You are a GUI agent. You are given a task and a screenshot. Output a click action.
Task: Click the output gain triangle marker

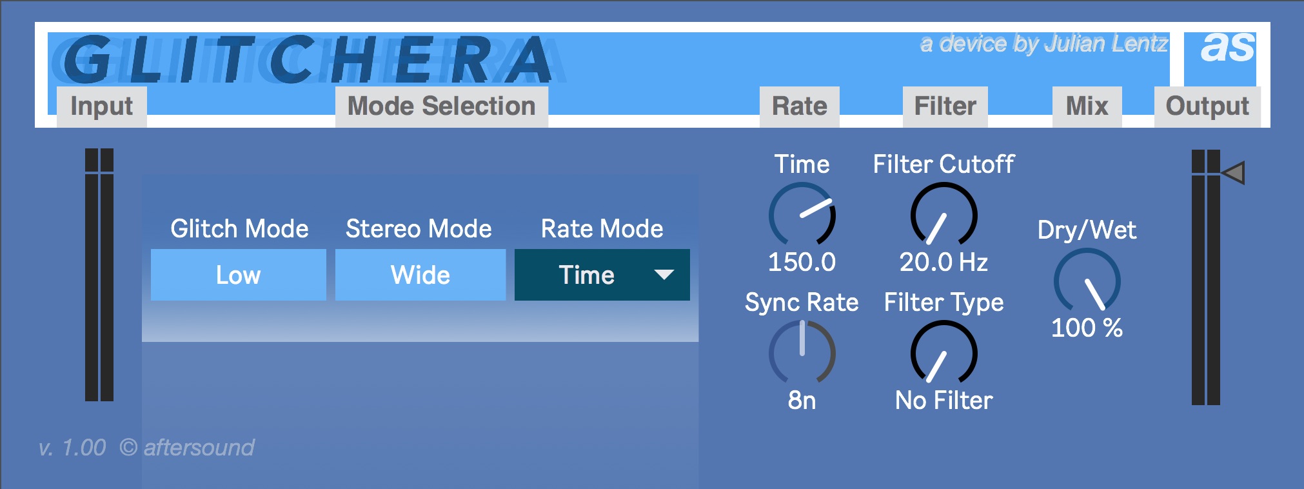click(1234, 173)
